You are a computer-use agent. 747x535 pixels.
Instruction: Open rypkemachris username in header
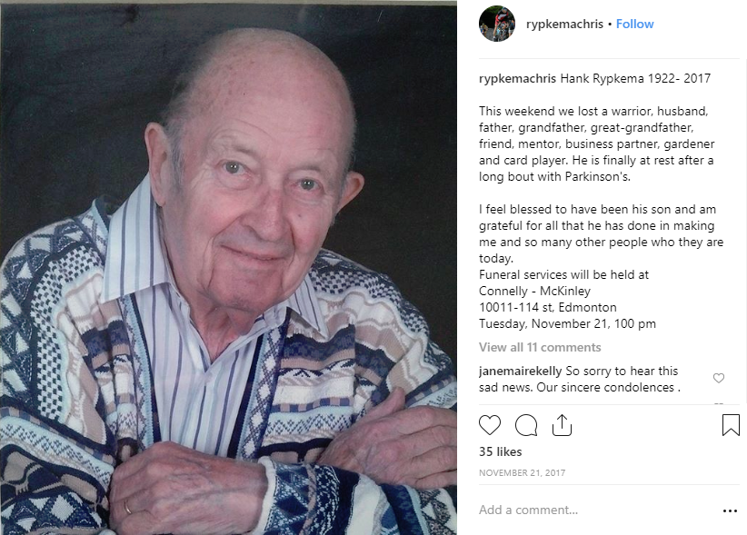[x=564, y=24]
